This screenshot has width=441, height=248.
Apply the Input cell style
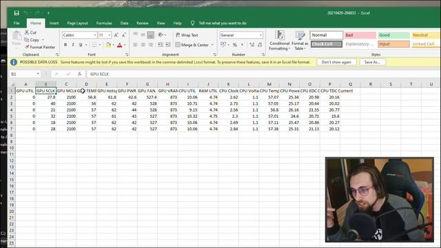pos(393,44)
